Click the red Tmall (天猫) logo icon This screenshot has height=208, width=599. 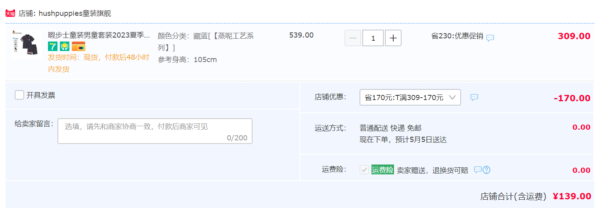pyautogui.click(x=10, y=13)
